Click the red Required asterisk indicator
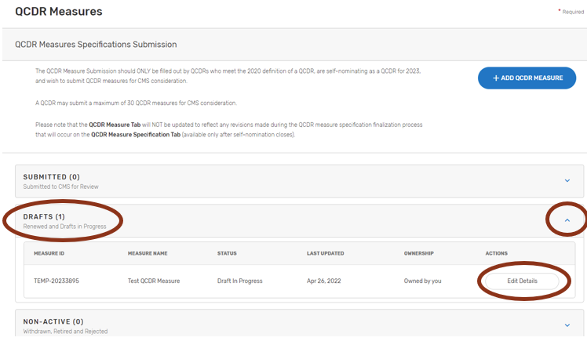This screenshot has height=341, width=587. tap(559, 12)
